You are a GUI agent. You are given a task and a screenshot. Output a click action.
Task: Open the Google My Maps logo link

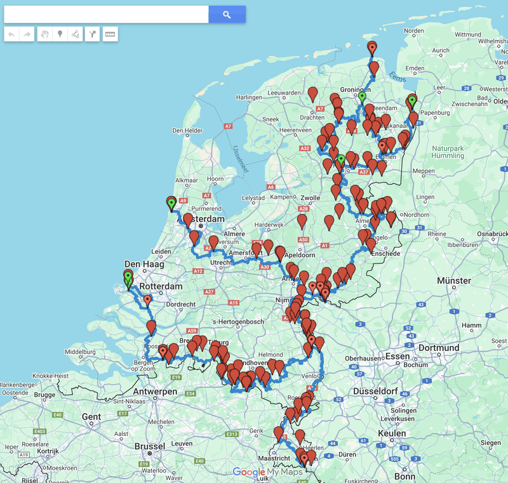[267, 472]
